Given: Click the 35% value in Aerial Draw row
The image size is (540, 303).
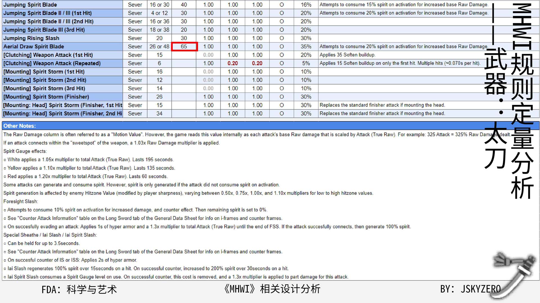Looking at the screenshot, I should click(x=306, y=47).
